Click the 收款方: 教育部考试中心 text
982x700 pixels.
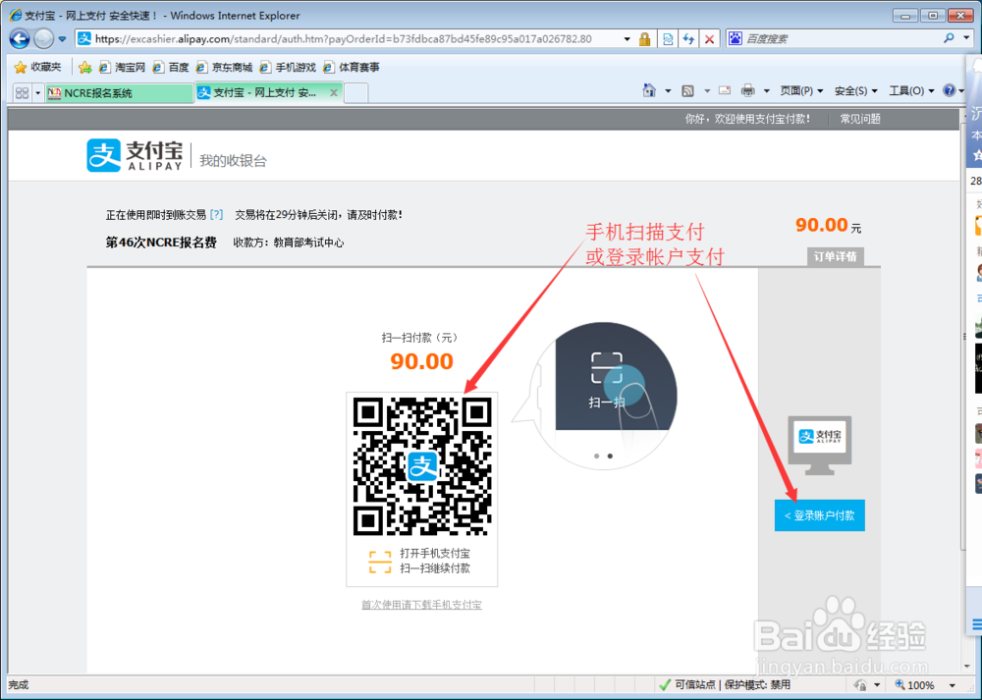pos(289,242)
